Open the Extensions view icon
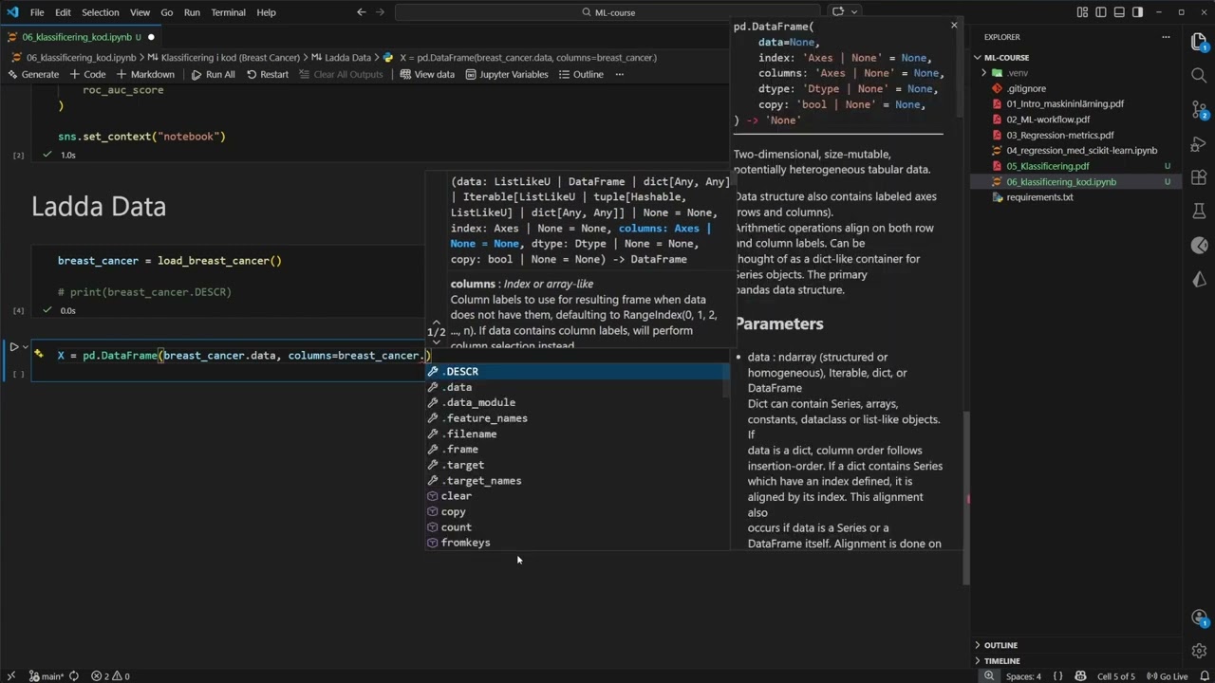Screen dimensions: 1215x683 pos(1199,177)
